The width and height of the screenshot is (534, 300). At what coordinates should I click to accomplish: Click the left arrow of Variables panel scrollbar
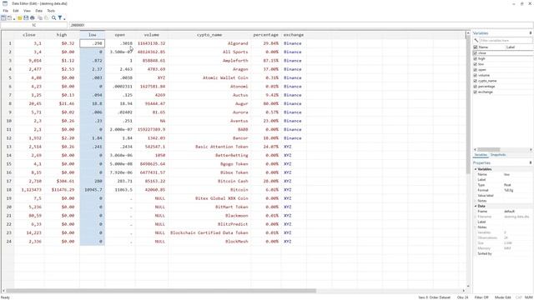[x=475, y=150]
